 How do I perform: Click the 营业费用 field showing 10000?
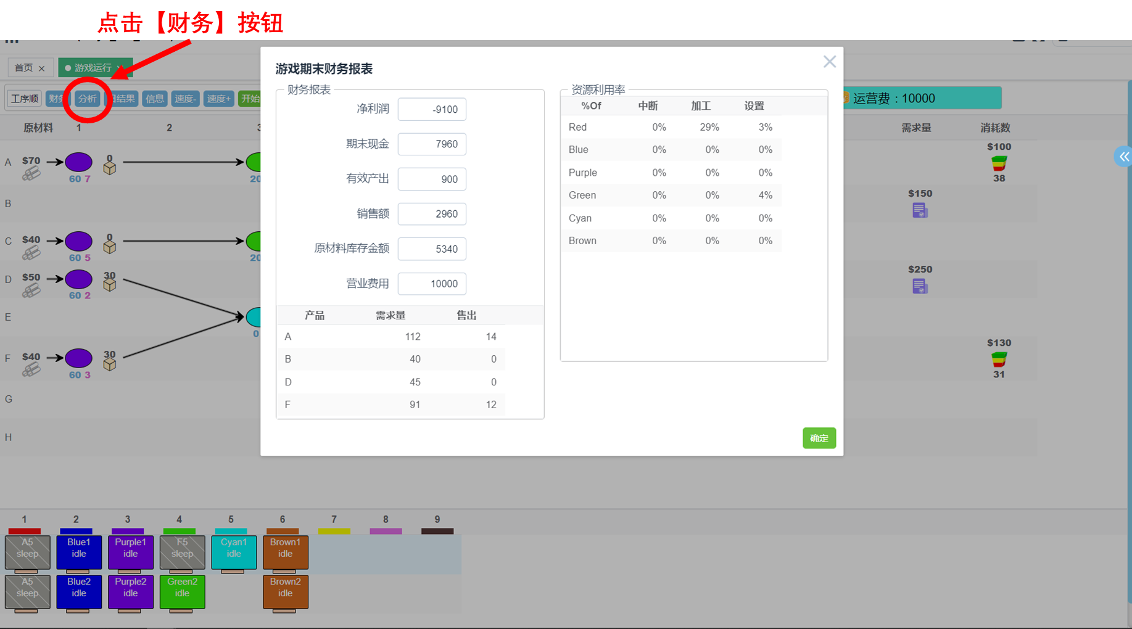click(x=432, y=284)
